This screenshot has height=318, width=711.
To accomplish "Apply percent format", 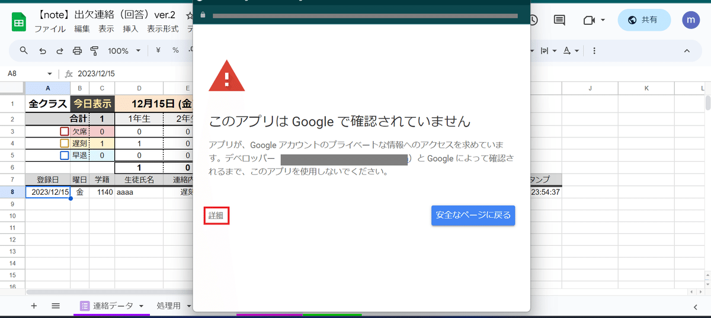I will click(x=175, y=51).
